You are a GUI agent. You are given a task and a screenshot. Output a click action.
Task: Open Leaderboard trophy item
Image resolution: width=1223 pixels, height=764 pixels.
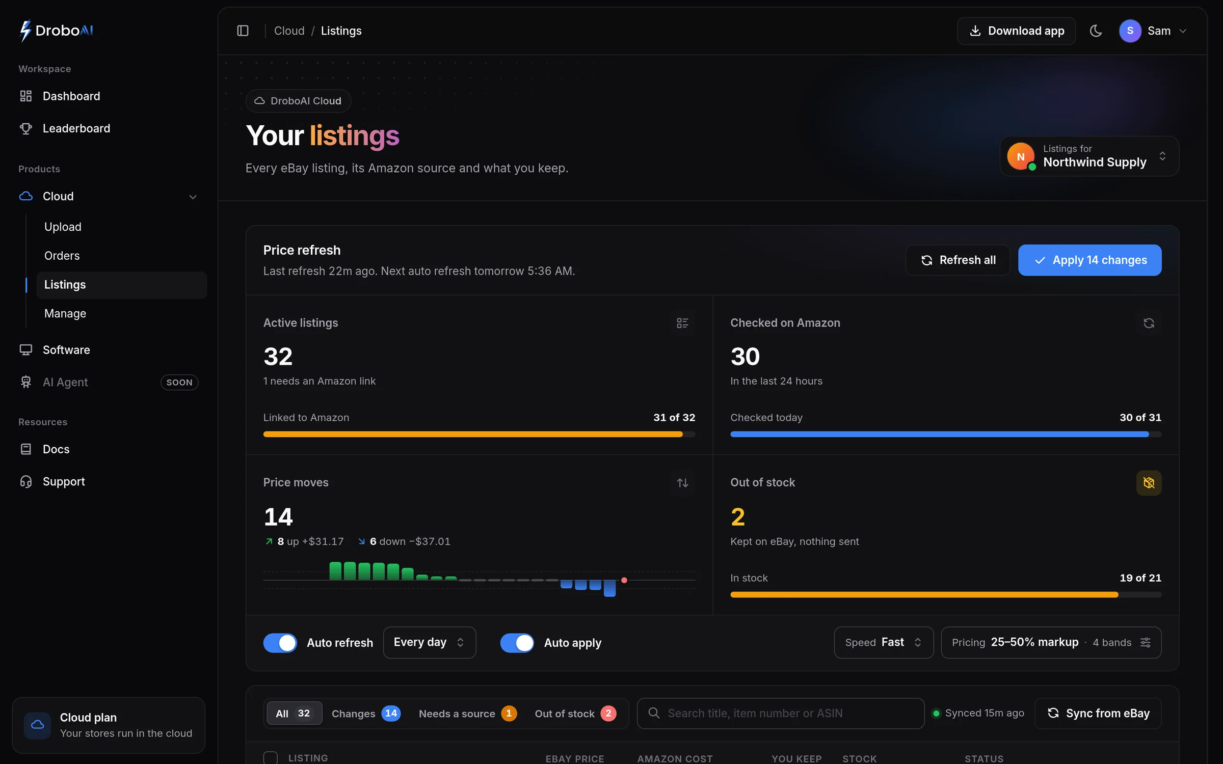pos(109,128)
